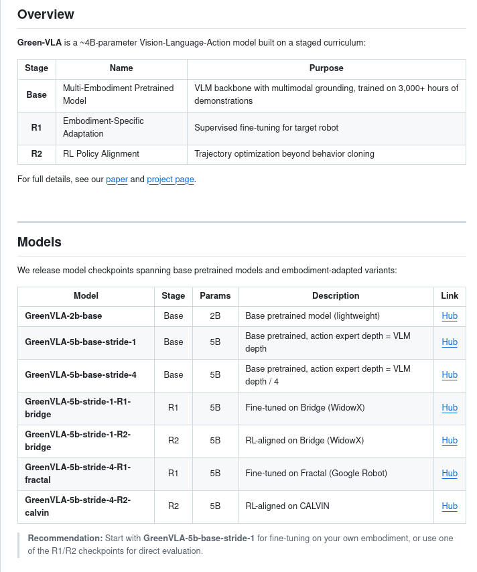Open Hub link for GreenVLA-5b-base-stride-1
Screen dimensions: 477x572
[x=450, y=342]
